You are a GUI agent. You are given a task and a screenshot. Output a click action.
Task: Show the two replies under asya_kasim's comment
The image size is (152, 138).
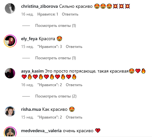point(56,96)
